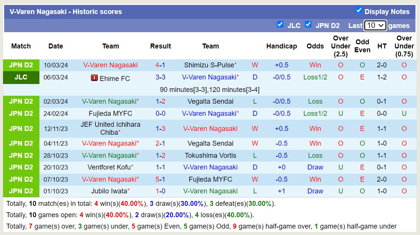Viewport: 420px width, 235px height.
Task: Click the 4-1 result score link
Action: [x=161, y=65]
